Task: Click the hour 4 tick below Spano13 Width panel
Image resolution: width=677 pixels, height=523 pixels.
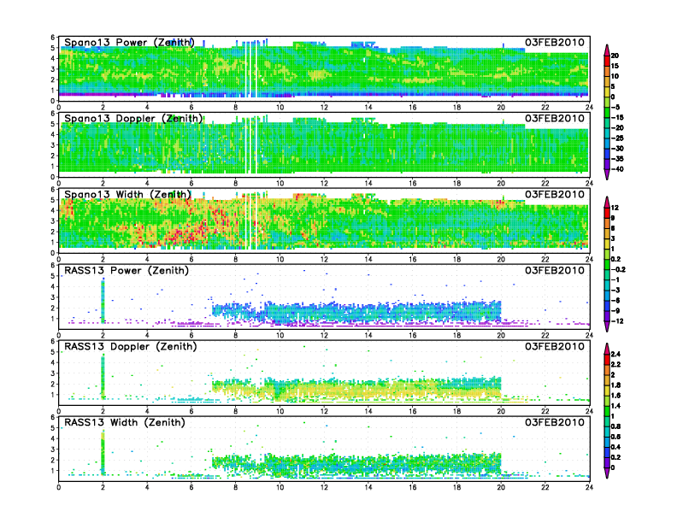Action: (147, 259)
